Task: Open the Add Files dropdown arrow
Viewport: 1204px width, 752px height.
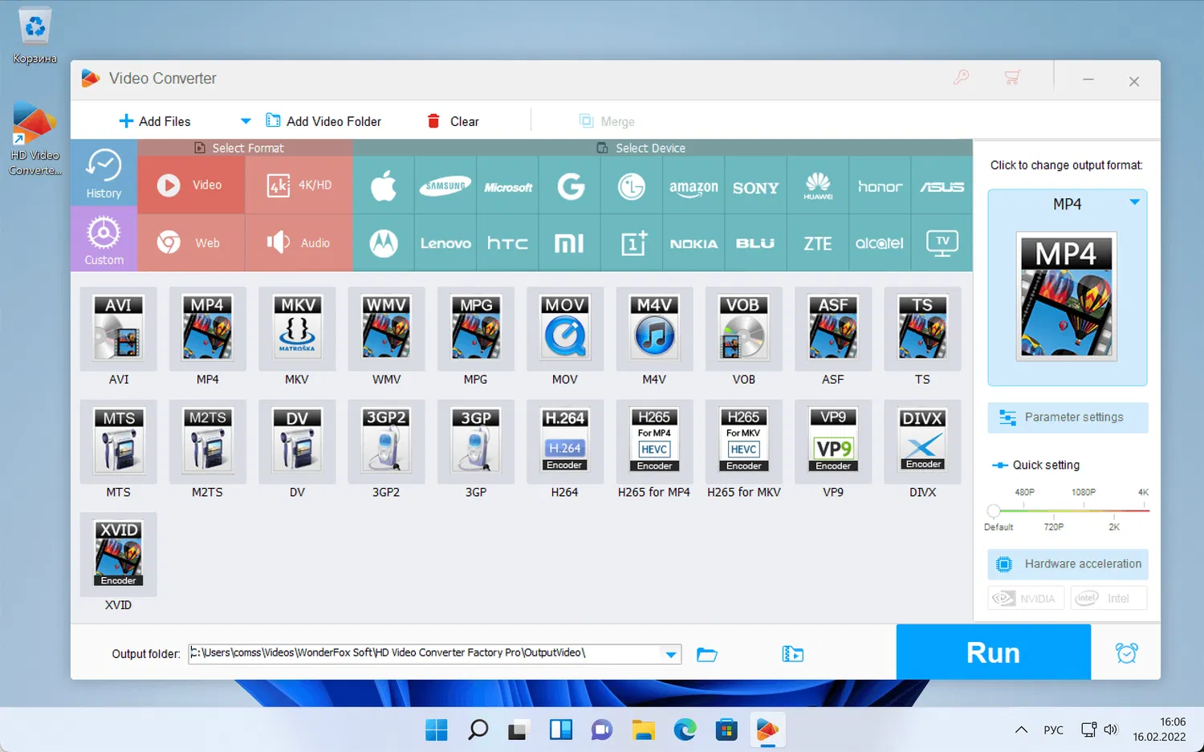Action: tap(246, 120)
